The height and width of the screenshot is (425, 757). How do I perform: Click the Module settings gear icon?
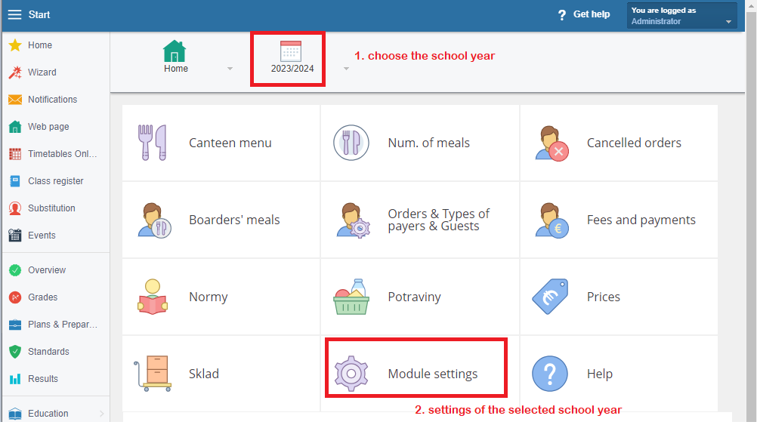[351, 374]
